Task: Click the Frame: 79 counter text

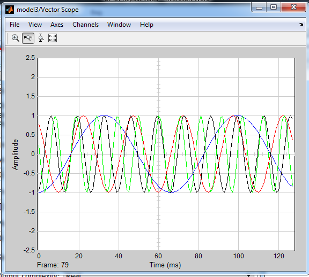Action: pyautogui.click(x=53, y=265)
